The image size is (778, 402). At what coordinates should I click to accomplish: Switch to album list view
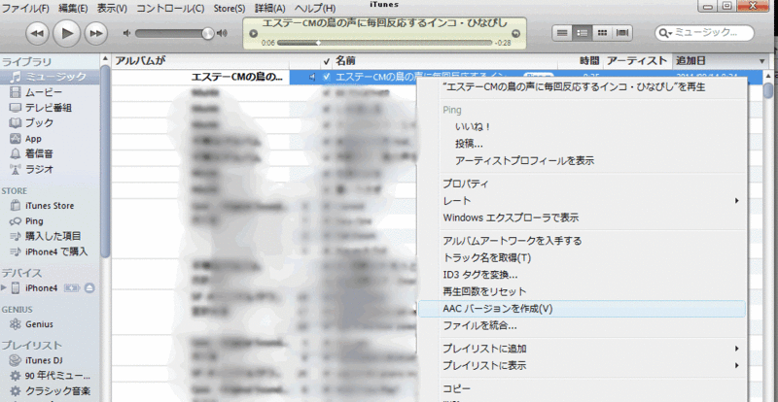tap(583, 33)
